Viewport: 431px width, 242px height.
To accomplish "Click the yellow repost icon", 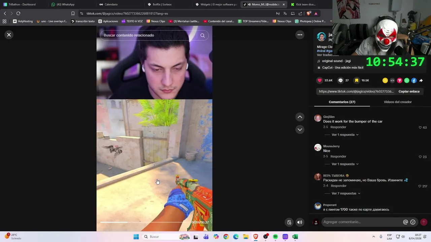I will click(385, 80).
